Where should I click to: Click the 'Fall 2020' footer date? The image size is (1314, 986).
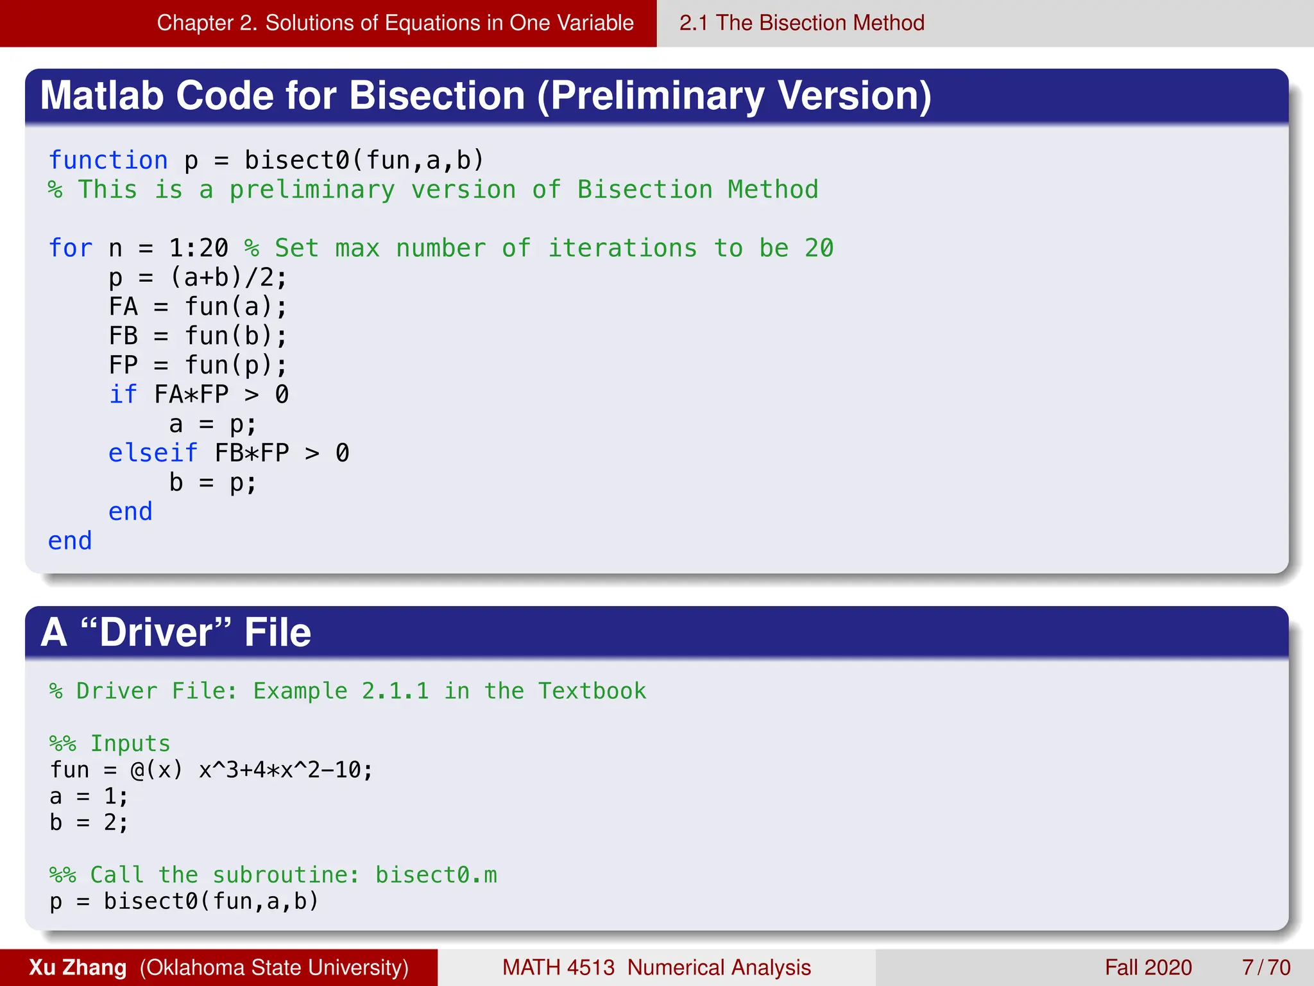point(1148,967)
